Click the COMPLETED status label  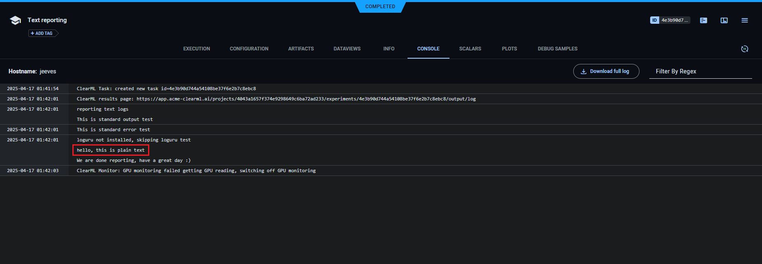[380, 7]
